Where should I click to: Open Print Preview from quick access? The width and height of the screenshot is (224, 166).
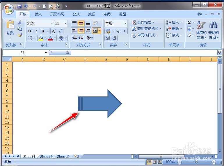51,6
